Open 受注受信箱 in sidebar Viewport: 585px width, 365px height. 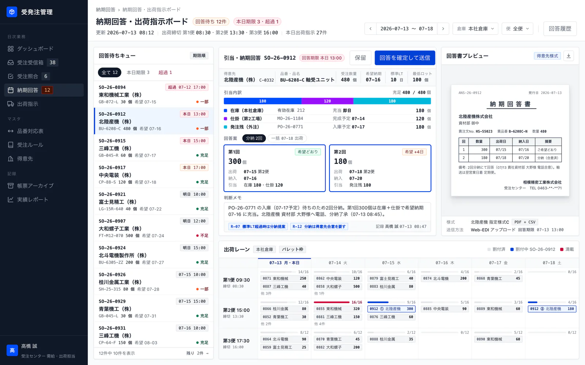[x=44, y=62]
